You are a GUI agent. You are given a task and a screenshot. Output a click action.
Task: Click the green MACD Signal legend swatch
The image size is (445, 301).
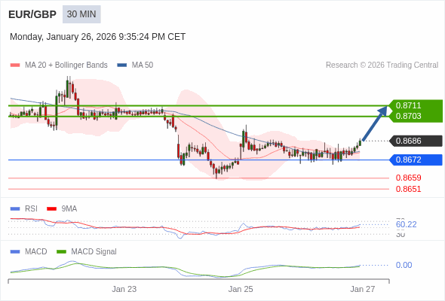click(61, 252)
